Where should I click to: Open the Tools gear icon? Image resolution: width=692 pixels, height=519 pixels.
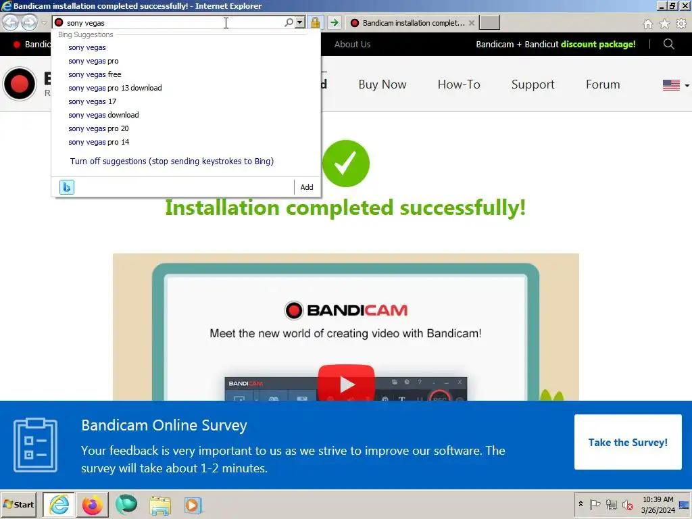pos(681,24)
